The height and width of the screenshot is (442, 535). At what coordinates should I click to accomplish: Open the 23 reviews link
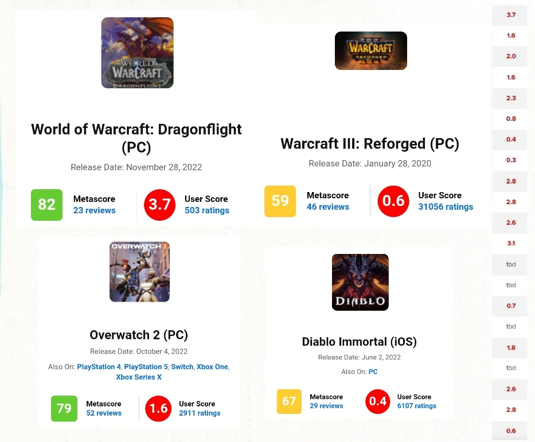point(95,210)
